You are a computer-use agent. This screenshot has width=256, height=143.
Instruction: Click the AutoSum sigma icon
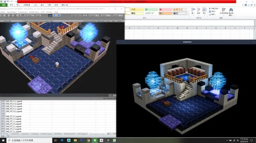[x=210, y=9]
